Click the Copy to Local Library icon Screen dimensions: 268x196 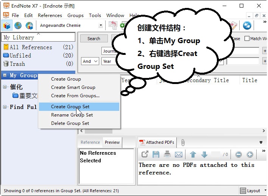(x=113, y=25)
